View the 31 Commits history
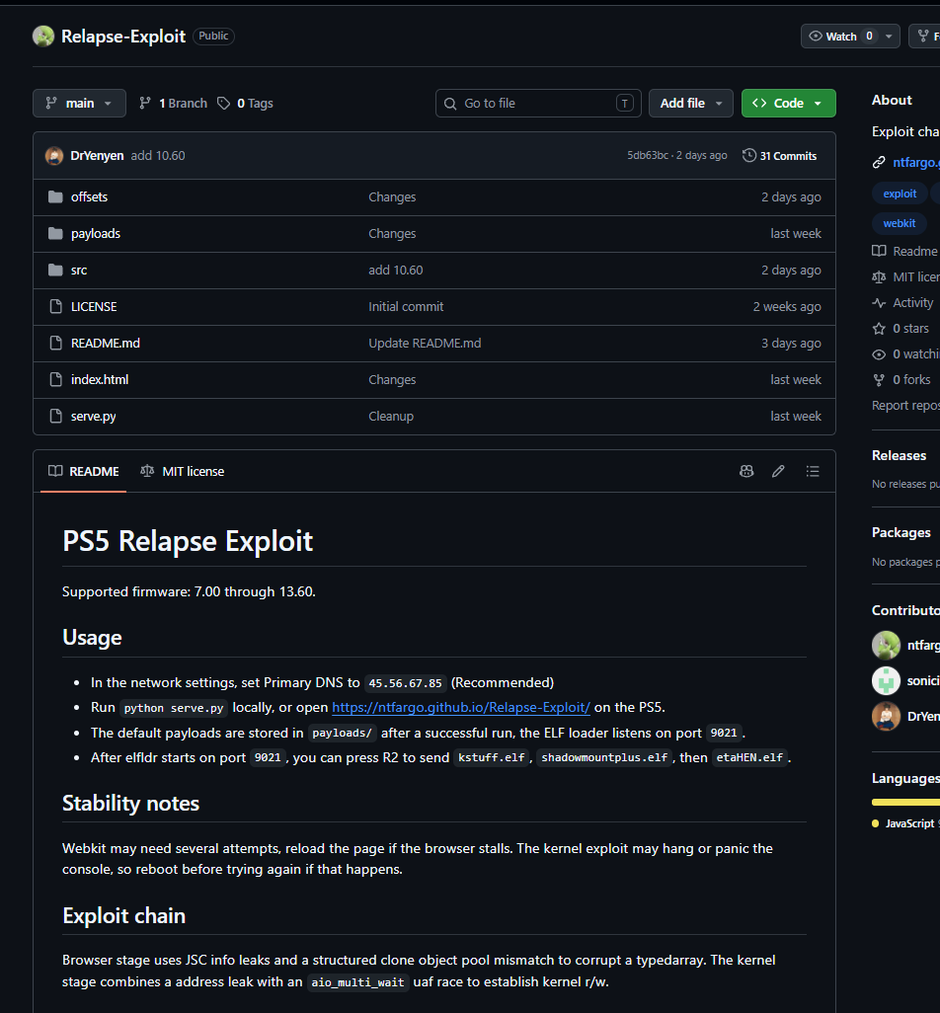This screenshot has height=1013, width=940. [x=780, y=156]
